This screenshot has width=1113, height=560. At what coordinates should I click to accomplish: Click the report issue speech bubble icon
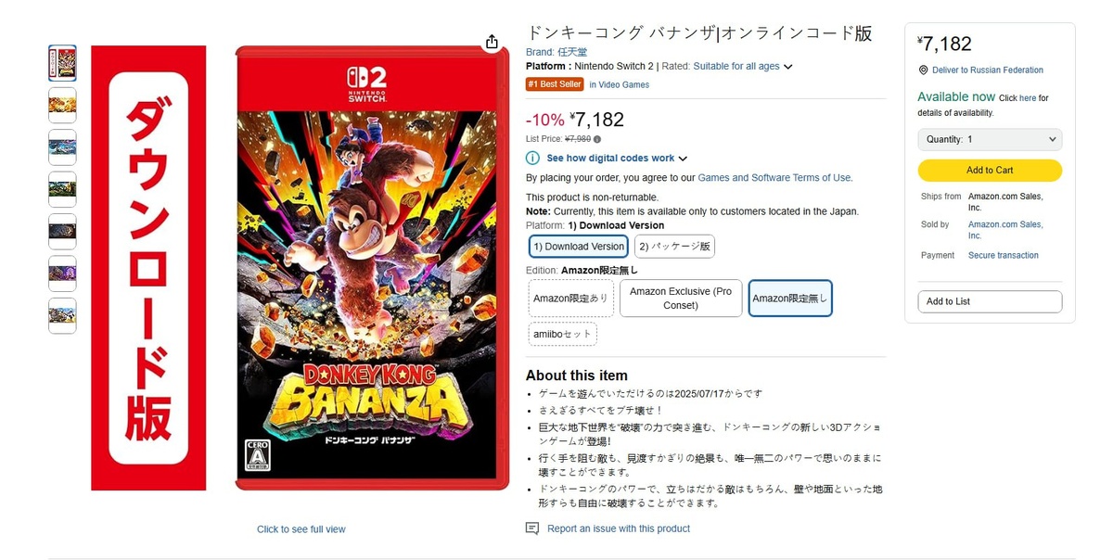[532, 528]
